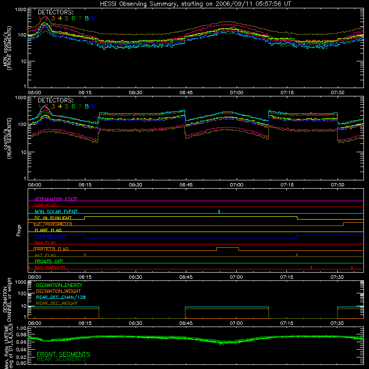Click the 06:00 tick label under the decimation plot

(x=35, y=323)
